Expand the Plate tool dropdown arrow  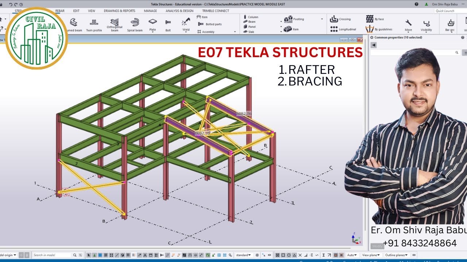153,32
